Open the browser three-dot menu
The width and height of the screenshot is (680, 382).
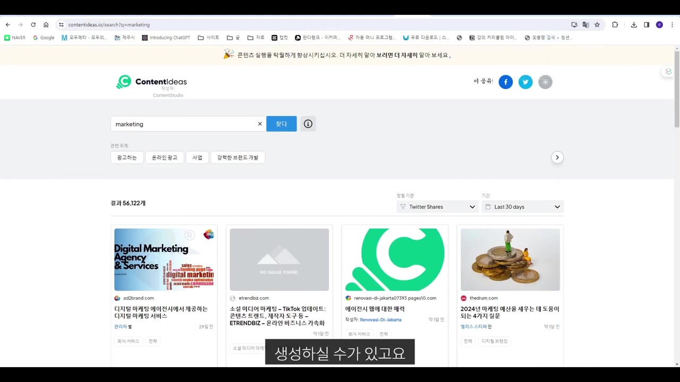coord(672,24)
